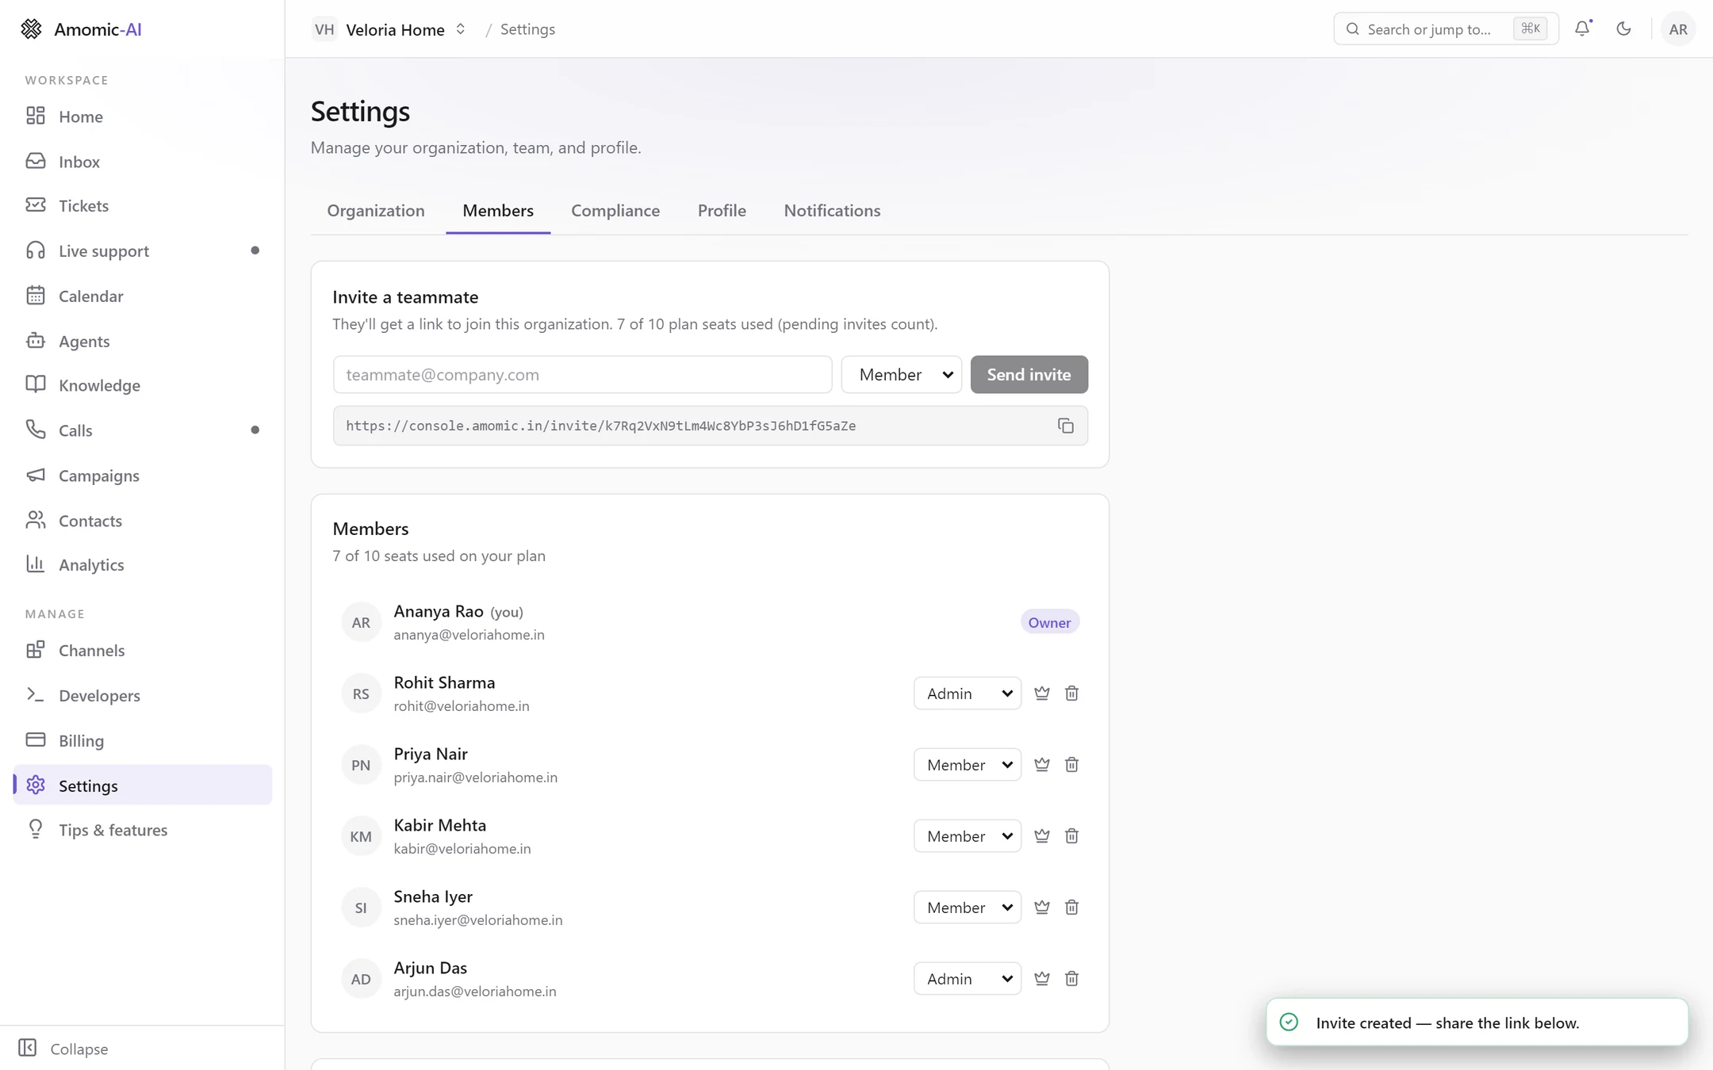The height and width of the screenshot is (1070, 1713).
Task: Copy the invite link to clipboard
Action: [1065, 426]
